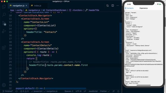Screen dimensions: 166x93
Task: Change indentation via Spaces: 2
Action: pos(69,91)
